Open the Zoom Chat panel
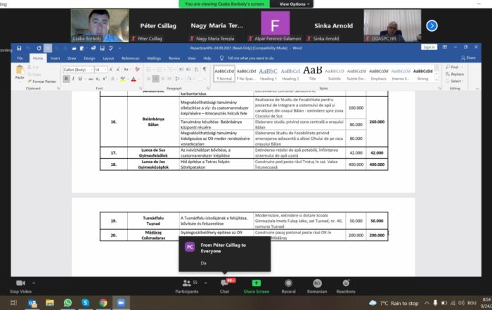Image resolution: width=492 pixels, height=310 pixels. pyautogui.click(x=224, y=283)
